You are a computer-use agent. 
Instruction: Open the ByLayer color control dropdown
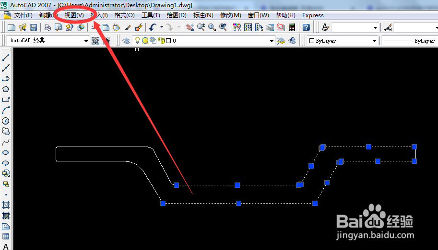(x=374, y=41)
